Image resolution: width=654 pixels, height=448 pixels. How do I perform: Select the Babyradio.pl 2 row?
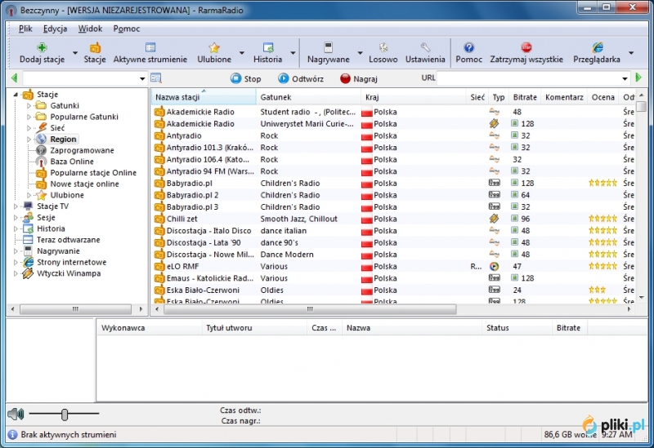click(392, 195)
